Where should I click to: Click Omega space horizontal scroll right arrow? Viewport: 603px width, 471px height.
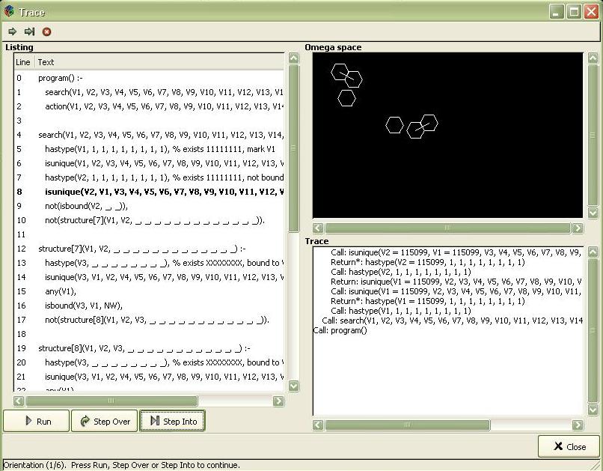[x=578, y=228]
